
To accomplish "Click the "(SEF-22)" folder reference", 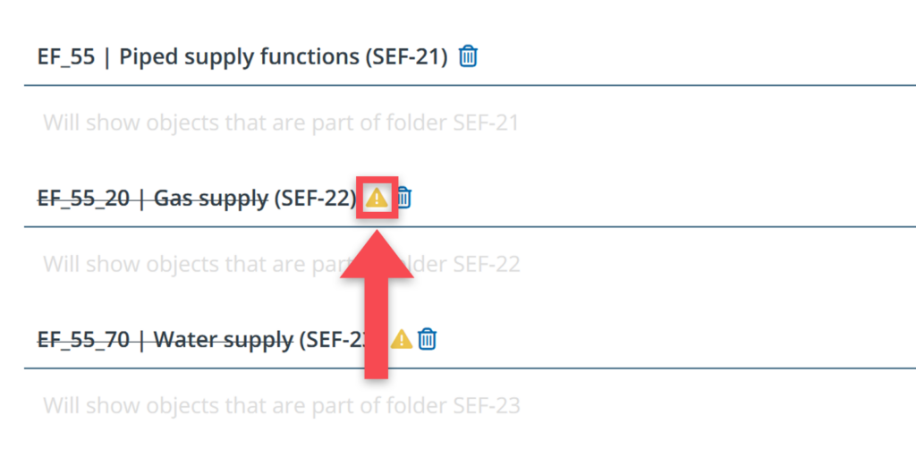I will point(315,198).
